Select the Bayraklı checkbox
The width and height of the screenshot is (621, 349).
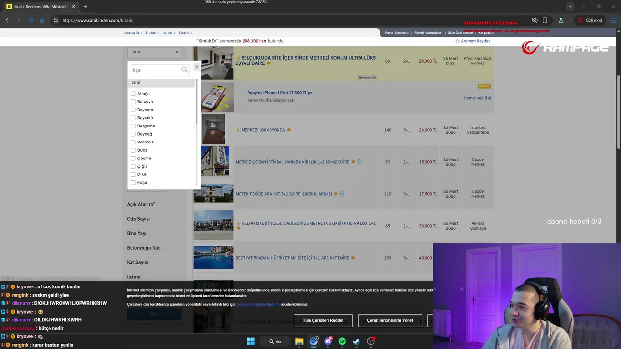coord(133,118)
